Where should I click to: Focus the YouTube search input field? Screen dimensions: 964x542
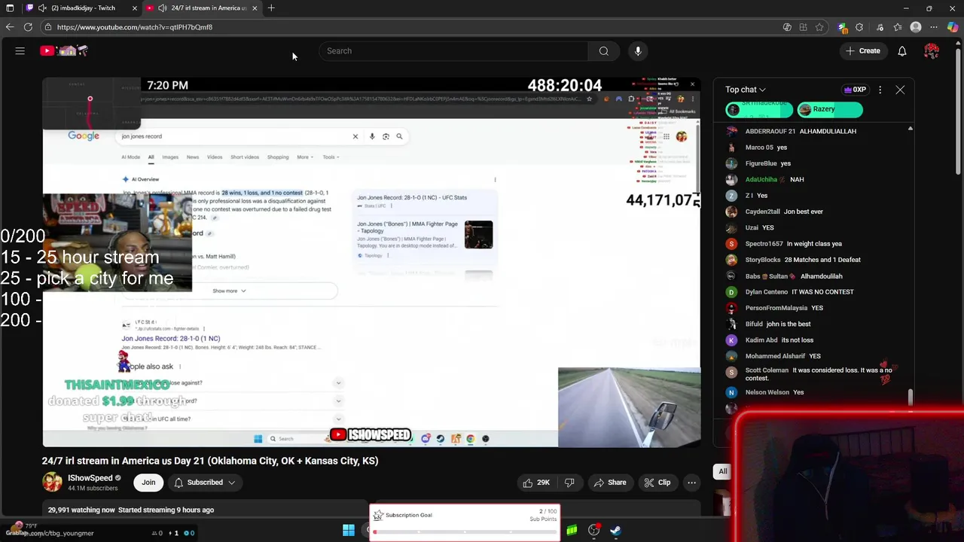point(454,51)
